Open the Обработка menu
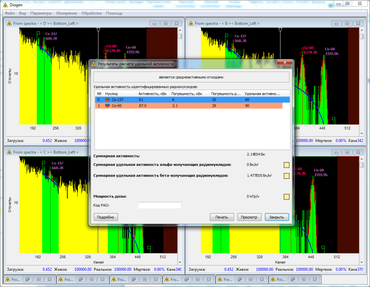 point(91,13)
